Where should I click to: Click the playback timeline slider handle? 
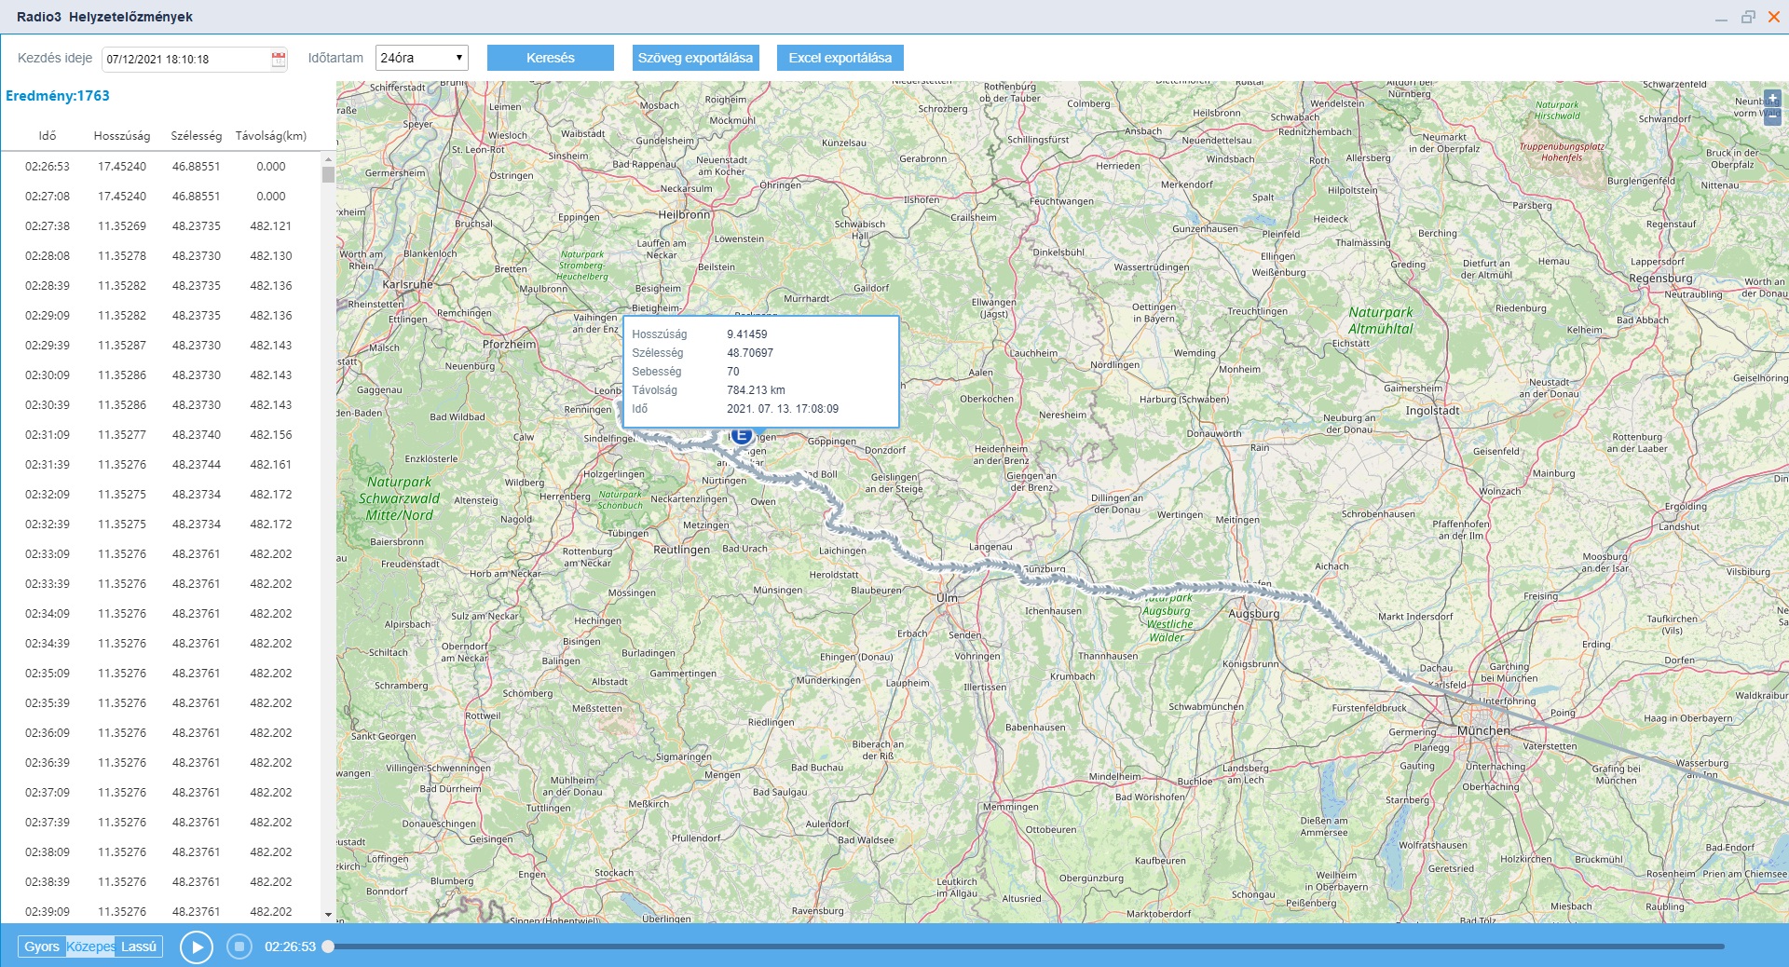[328, 947]
